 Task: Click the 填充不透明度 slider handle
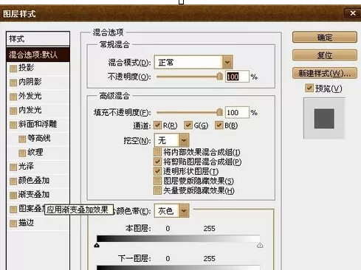pos(219,112)
